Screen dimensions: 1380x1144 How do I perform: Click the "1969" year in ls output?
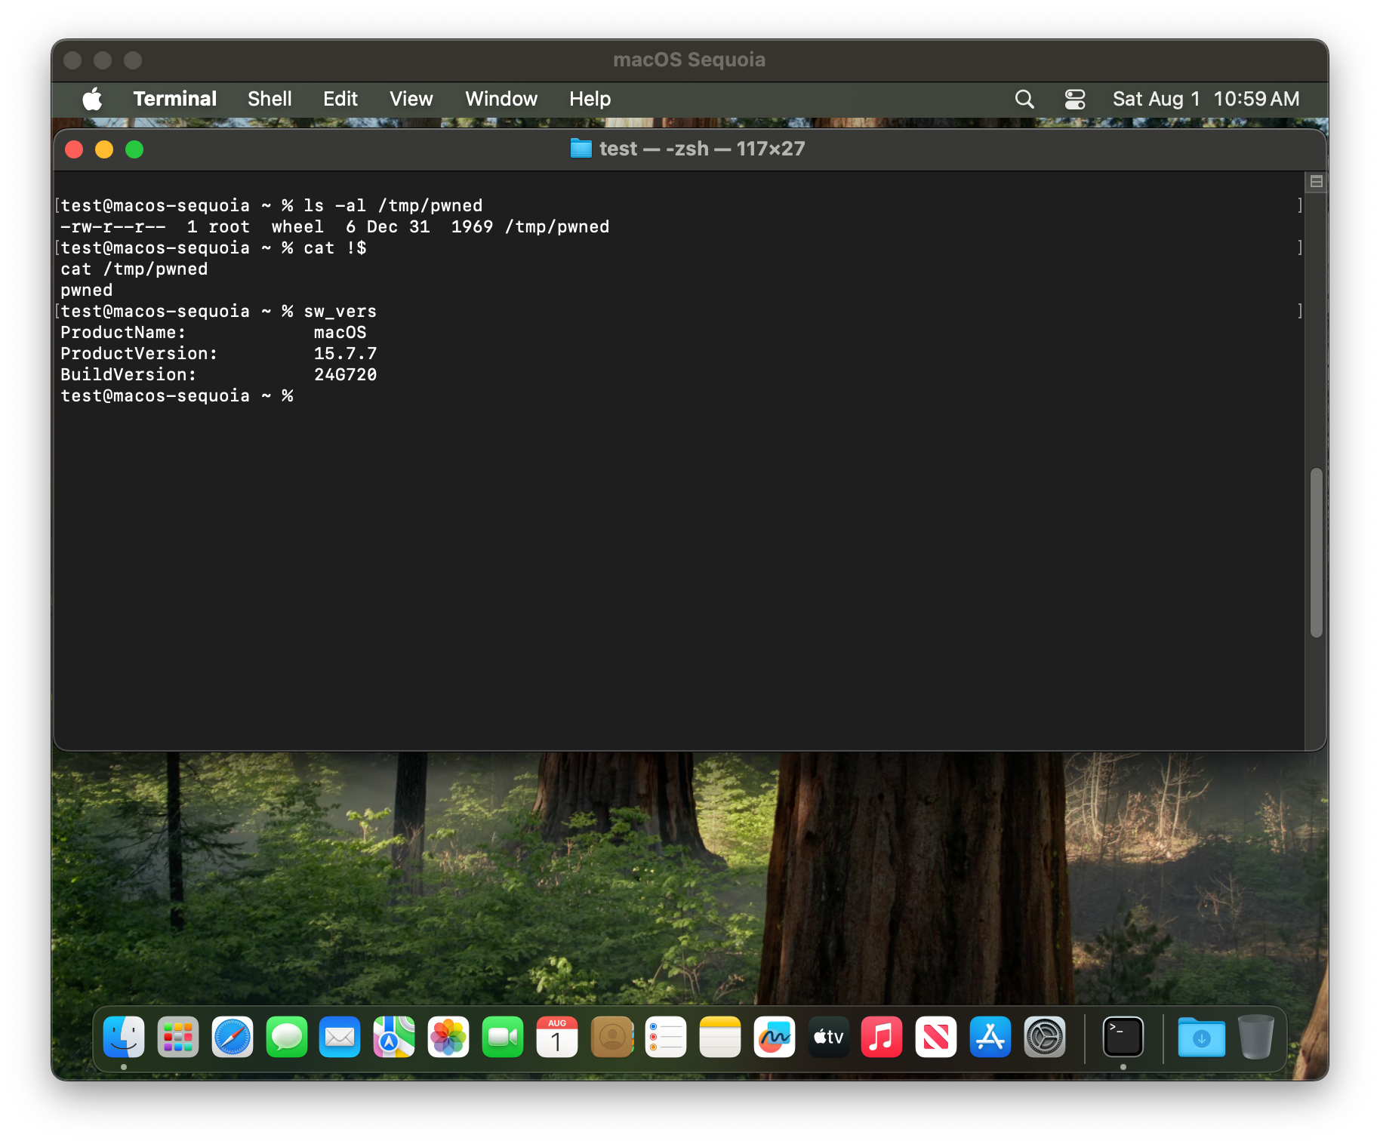click(x=472, y=226)
